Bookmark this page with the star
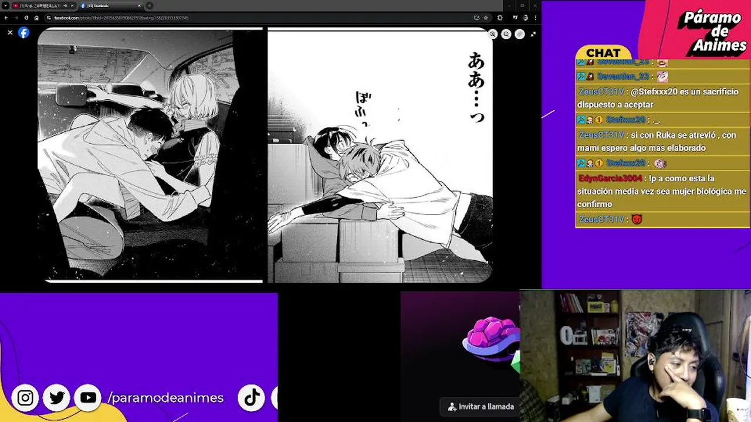This screenshot has width=751, height=422. [x=485, y=18]
